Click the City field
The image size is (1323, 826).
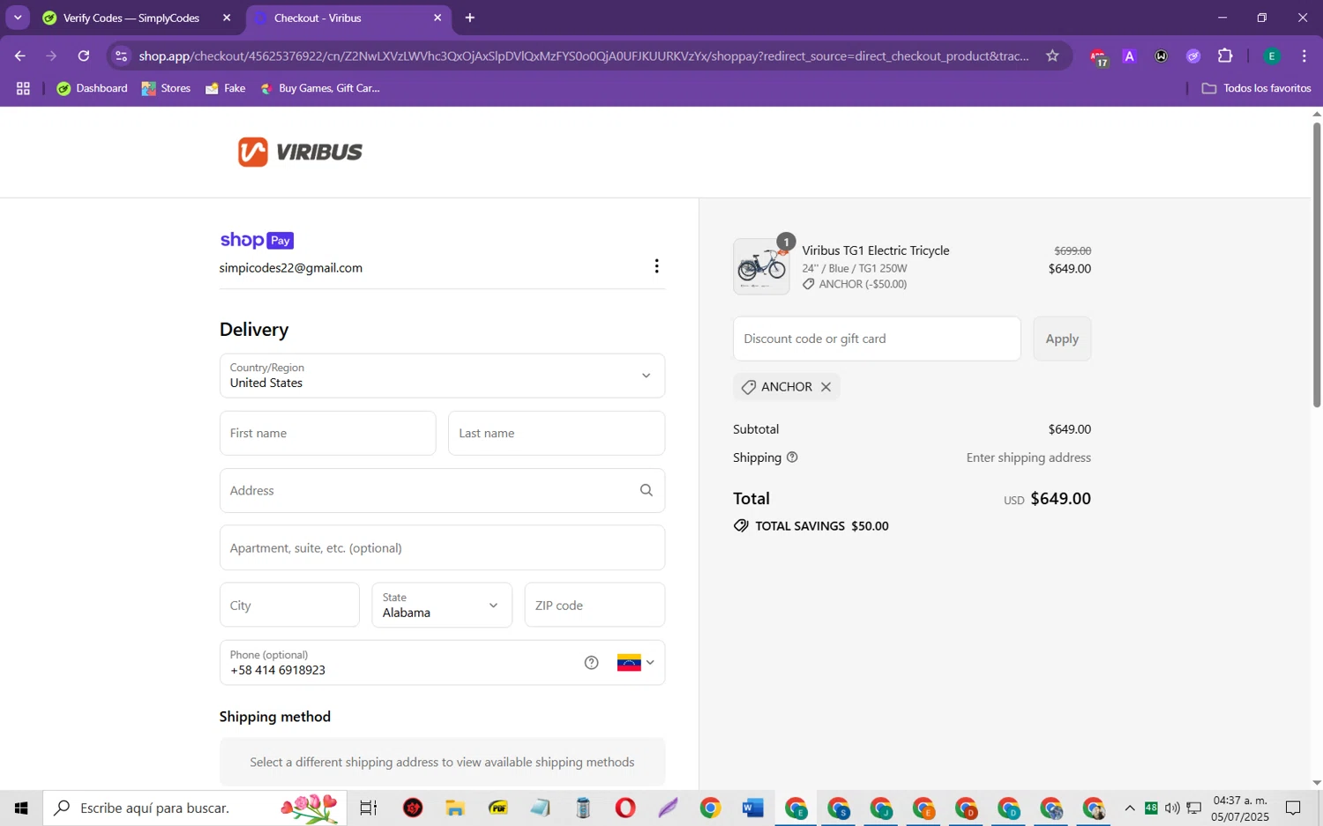pyautogui.click(x=289, y=605)
